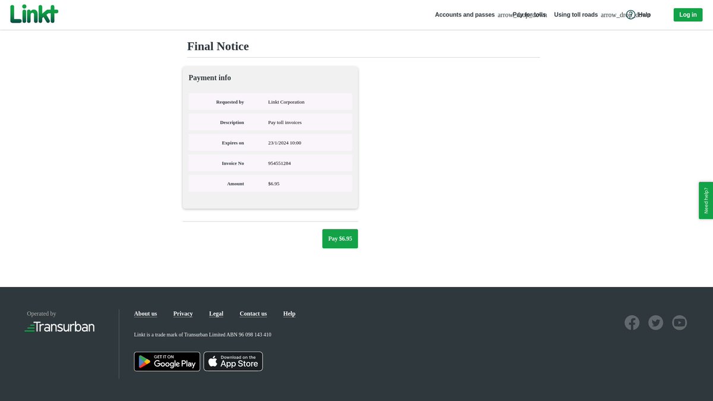The image size is (713, 401).
Task: Select the Payment info heading
Action: [210, 78]
